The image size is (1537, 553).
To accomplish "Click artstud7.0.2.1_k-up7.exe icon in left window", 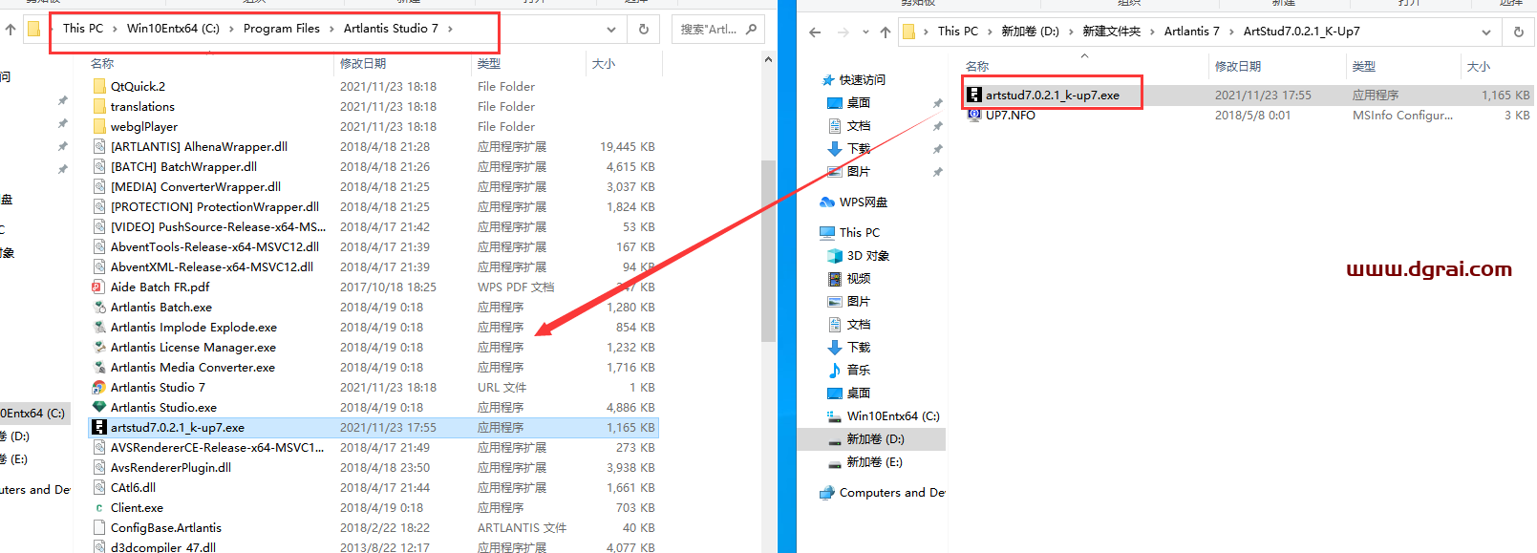I will tap(98, 427).
